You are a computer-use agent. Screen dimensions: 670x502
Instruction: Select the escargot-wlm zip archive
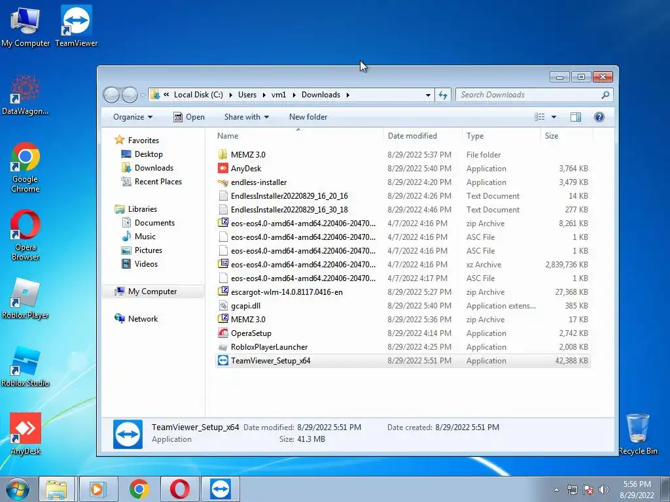[402, 292]
